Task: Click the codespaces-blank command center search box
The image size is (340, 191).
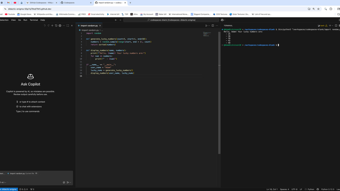Action: [171, 20]
